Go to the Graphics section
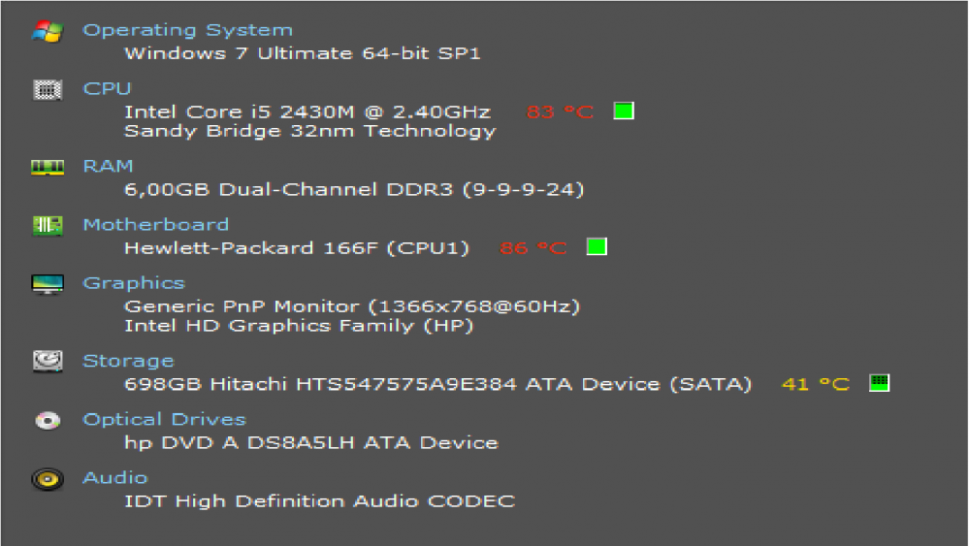Screen dimensions: 970x546 (x=134, y=283)
